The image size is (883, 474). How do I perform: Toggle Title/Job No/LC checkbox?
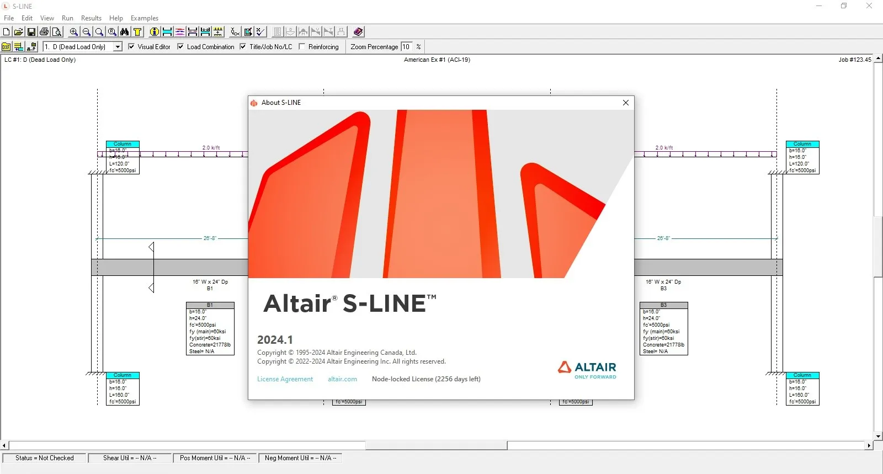click(243, 47)
